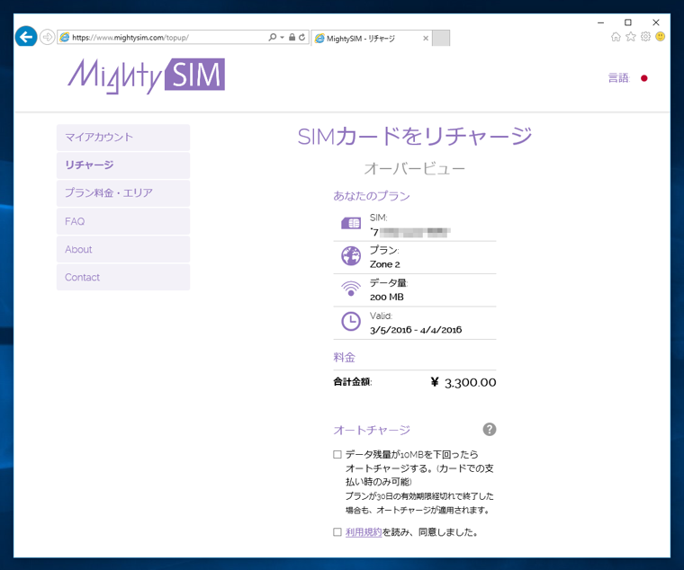Click the browser Home icon
The image size is (684, 570).
[616, 37]
